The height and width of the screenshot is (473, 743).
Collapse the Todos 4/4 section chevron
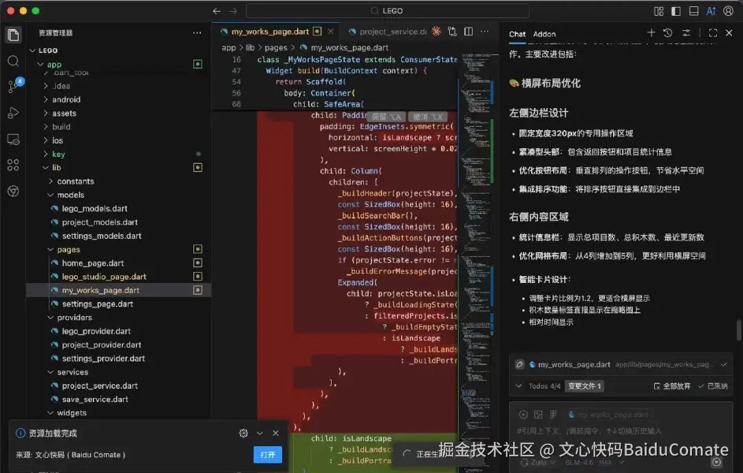tap(519, 386)
